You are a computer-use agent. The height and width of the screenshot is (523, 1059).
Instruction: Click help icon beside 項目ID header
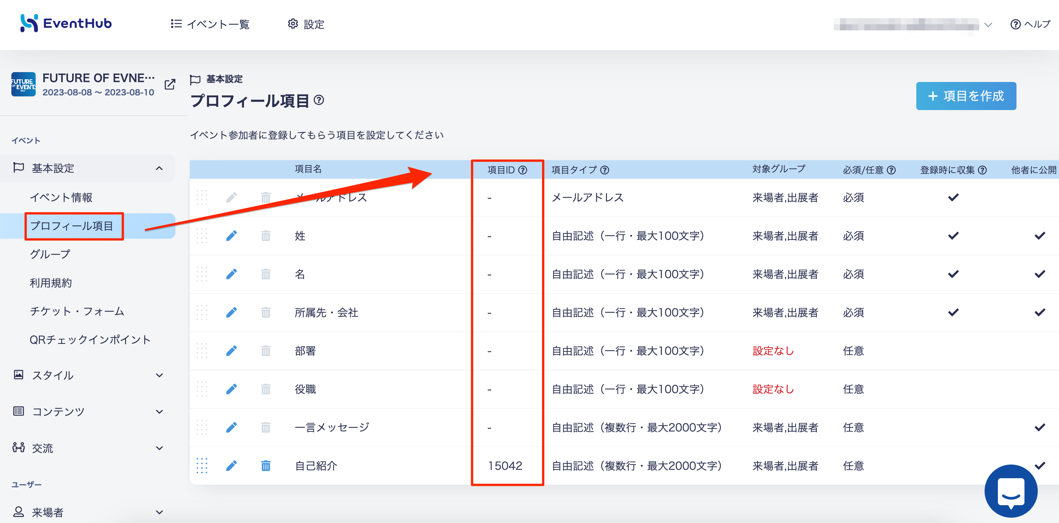523,170
